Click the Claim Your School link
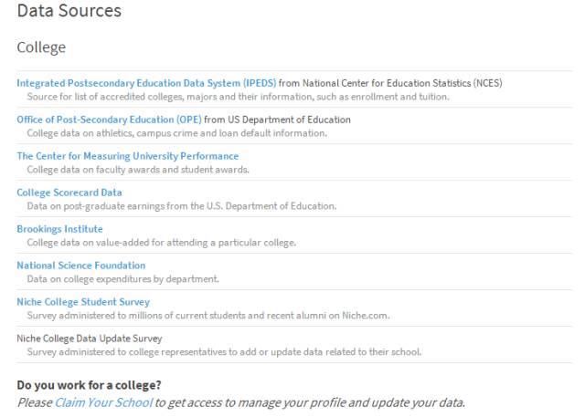Image resolution: width=585 pixels, height=417 pixels. (x=102, y=402)
